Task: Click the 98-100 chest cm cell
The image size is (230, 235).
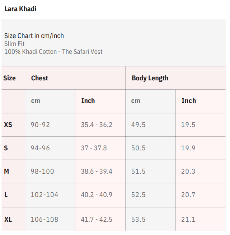Action: pos(42,171)
